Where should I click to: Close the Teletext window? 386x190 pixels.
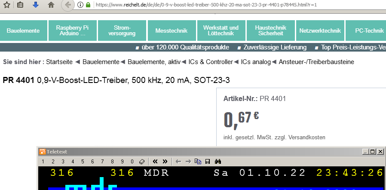point(380,152)
